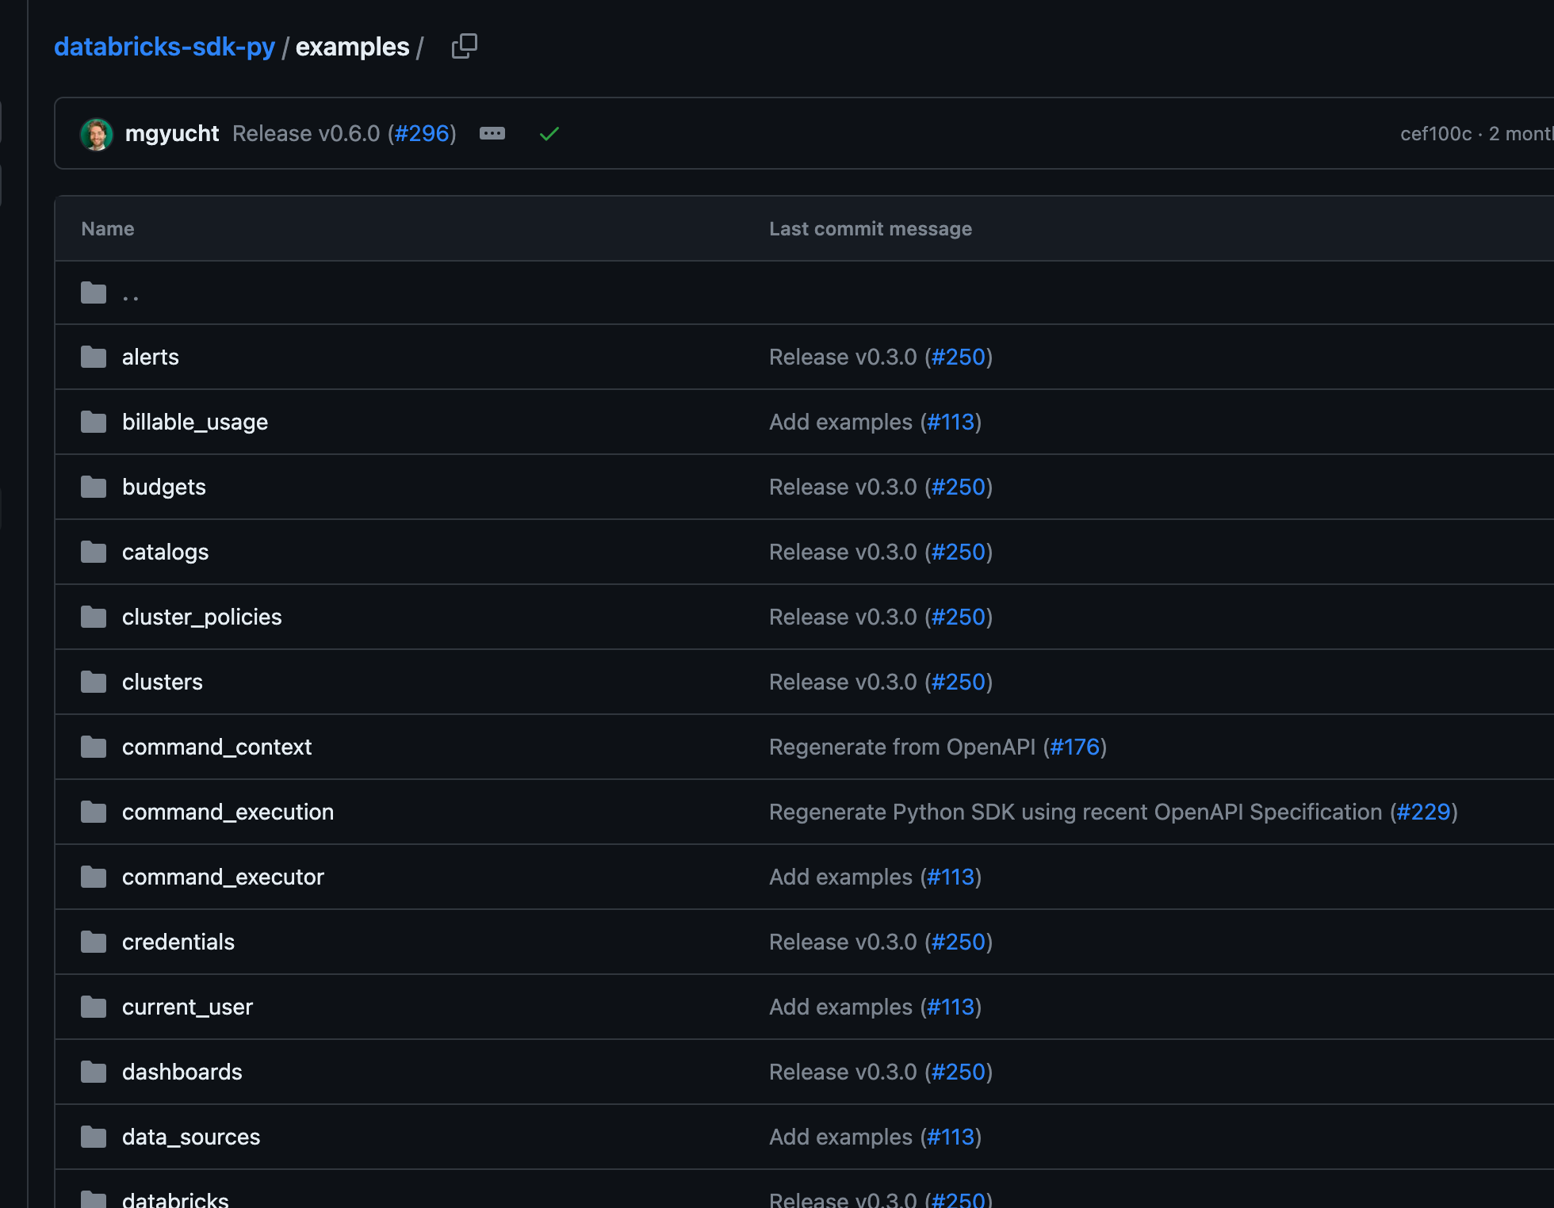Open the Release v0.6.0 commit message

click(306, 133)
